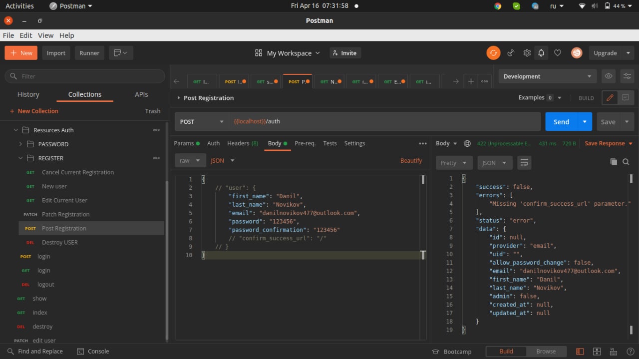The image size is (639, 359).
Task: Search within the response body
Action: (x=626, y=162)
